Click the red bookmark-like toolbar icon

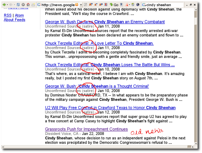point(106,5)
